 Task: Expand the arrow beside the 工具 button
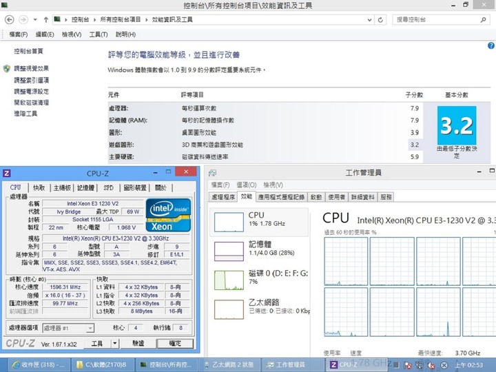click(x=115, y=344)
